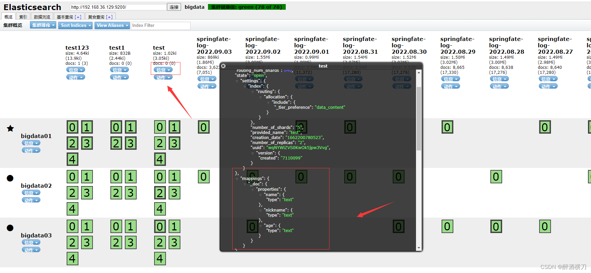Open 动作 dropdown under test123 index
Viewport: 591px width, 273px height.
pyautogui.click(x=76, y=77)
